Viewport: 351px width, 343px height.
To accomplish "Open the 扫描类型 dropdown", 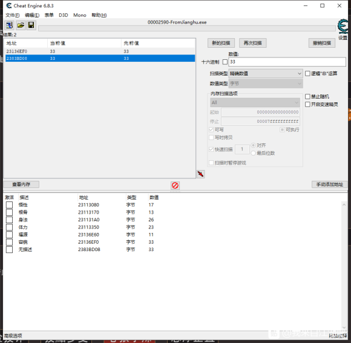I will (266, 74).
